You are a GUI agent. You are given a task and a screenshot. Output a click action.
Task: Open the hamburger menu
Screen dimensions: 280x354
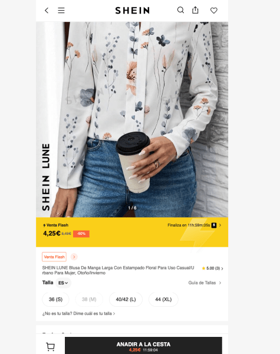61,11
